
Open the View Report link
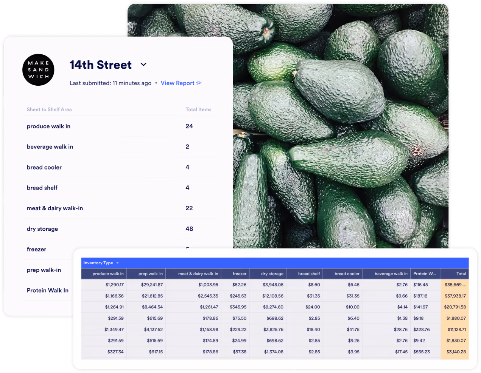point(177,83)
